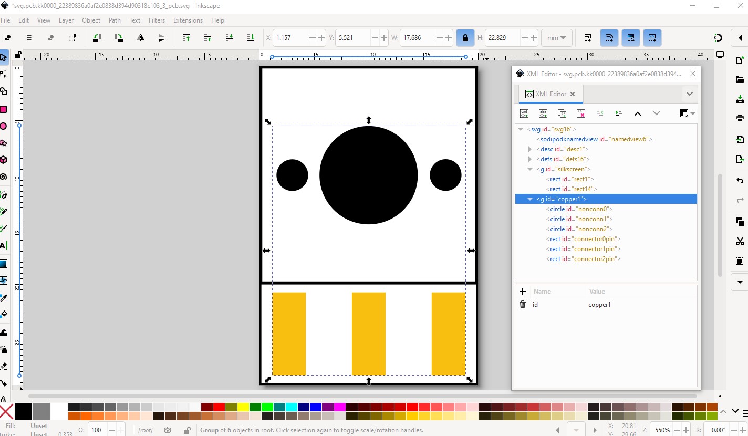The height and width of the screenshot is (436, 748).
Task: Toggle current layer visibility eye icon
Action: click(x=168, y=430)
